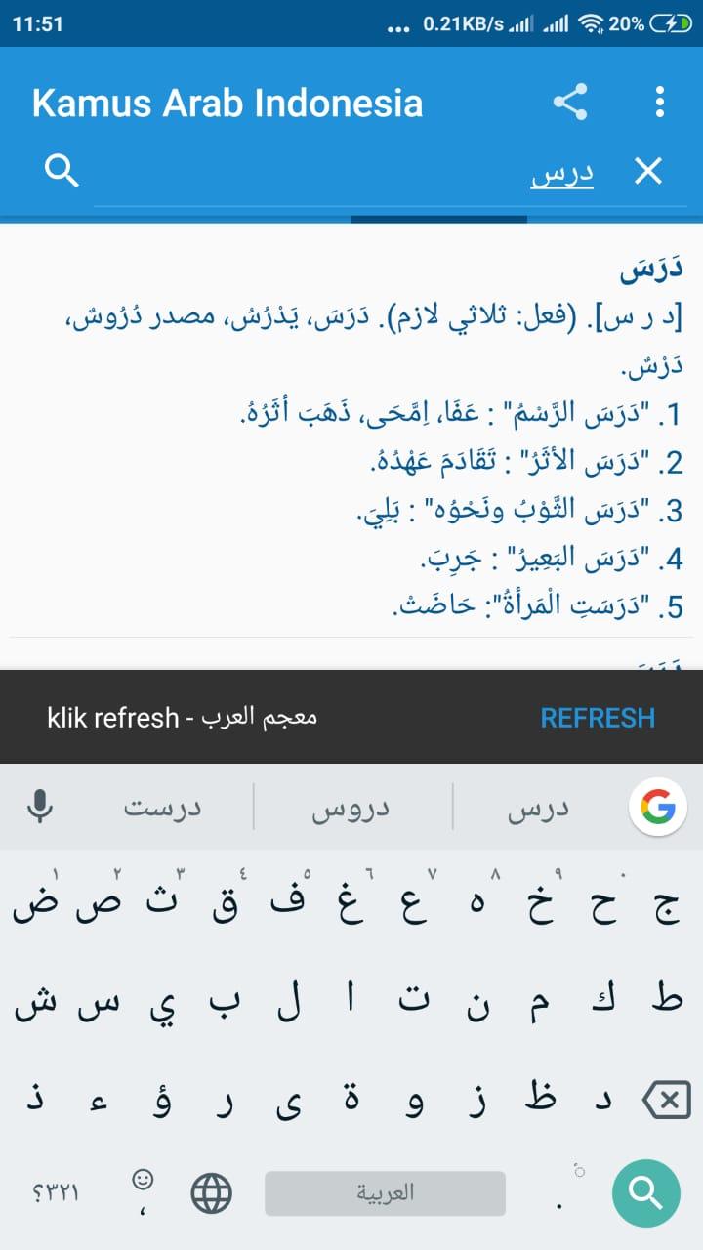Tap the search field containing درس
Image resolution: width=703 pixels, height=1250 pixels.
pyautogui.click(x=391, y=174)
